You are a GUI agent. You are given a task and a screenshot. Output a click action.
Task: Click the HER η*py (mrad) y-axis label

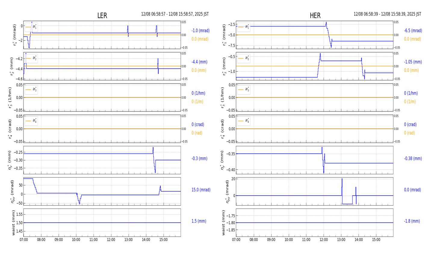(x=228, y=191)
